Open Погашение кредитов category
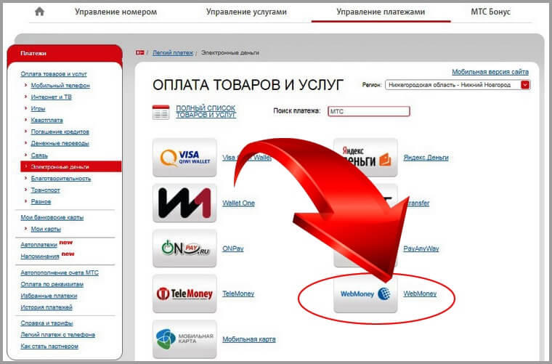The height and width of the screenshot is (364, 552). 60,132
